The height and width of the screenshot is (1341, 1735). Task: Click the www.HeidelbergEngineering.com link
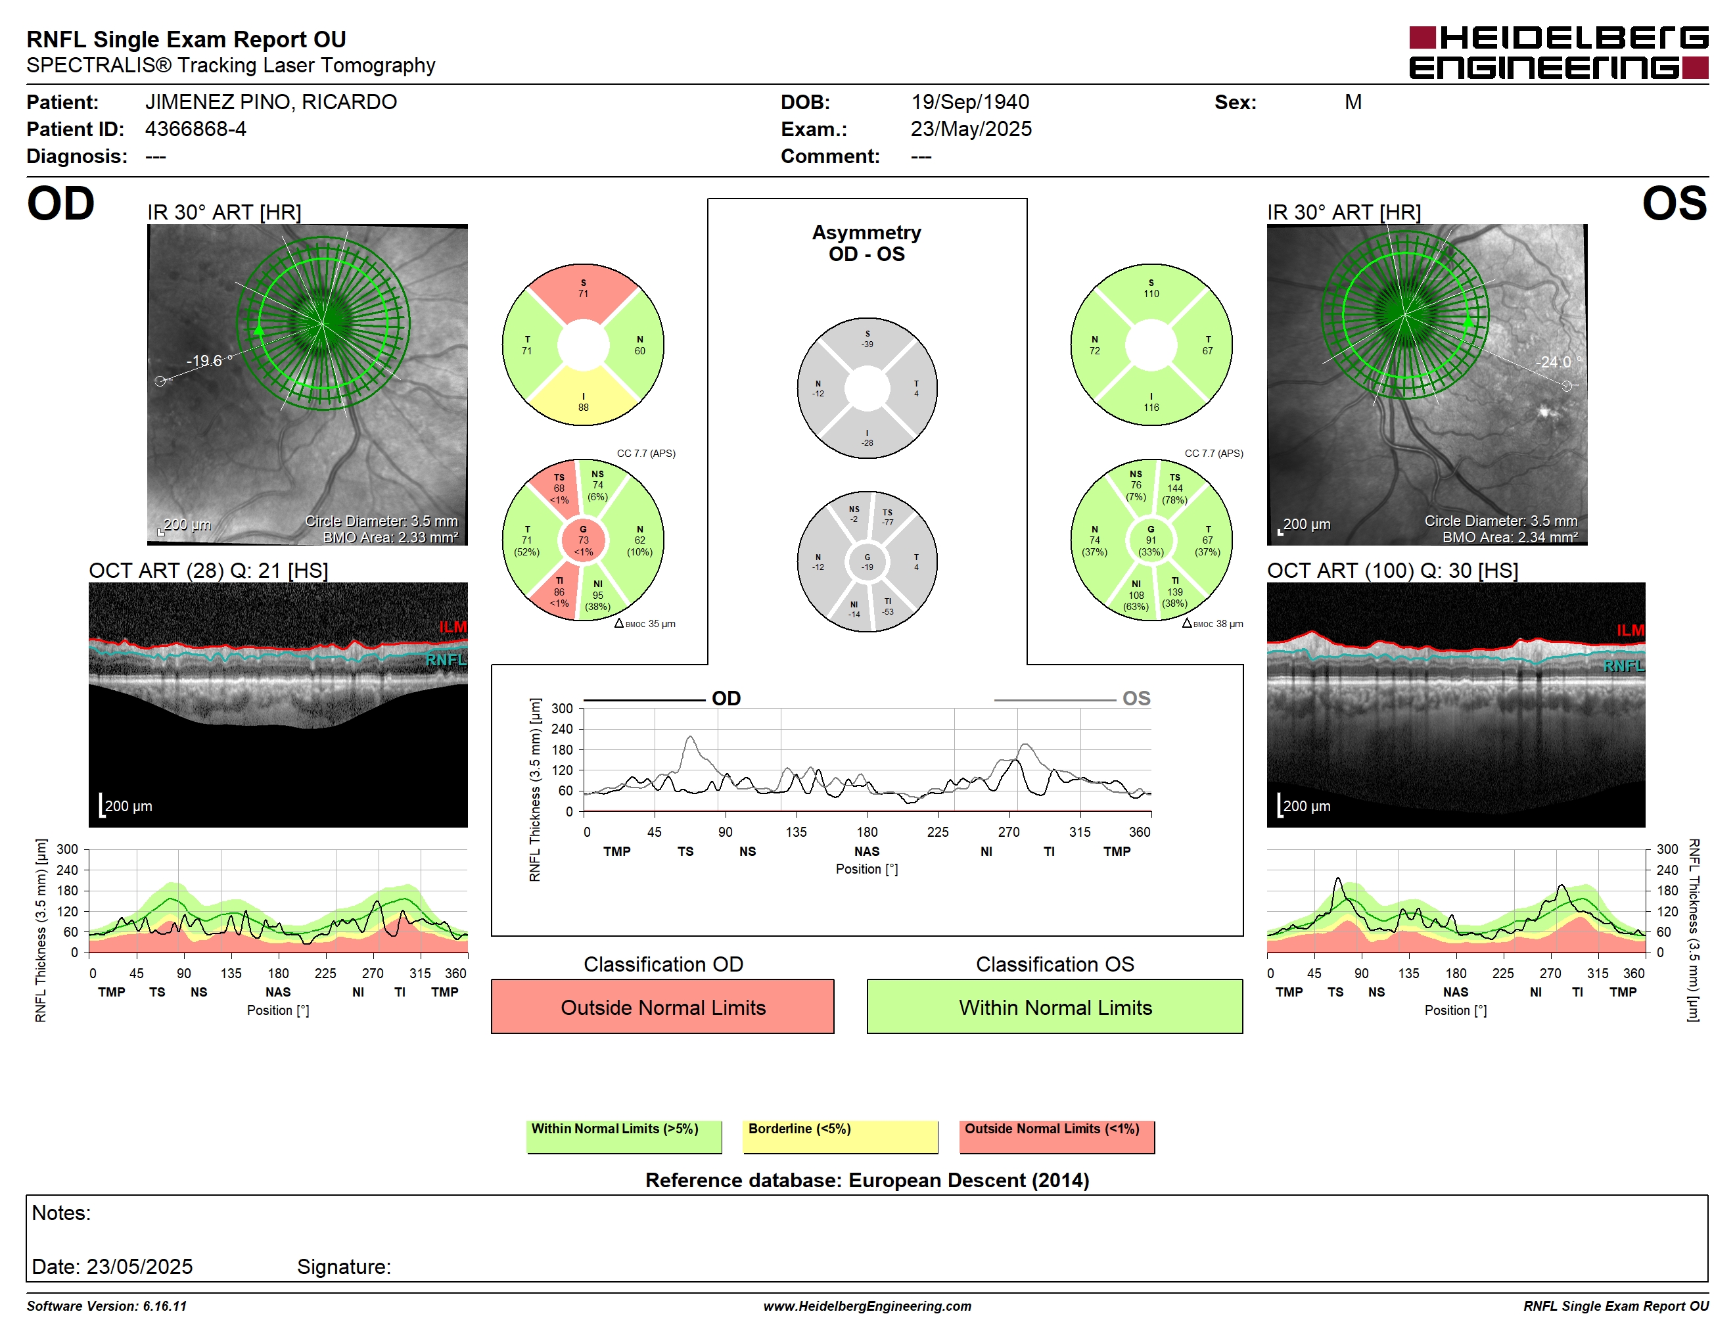867,1306
